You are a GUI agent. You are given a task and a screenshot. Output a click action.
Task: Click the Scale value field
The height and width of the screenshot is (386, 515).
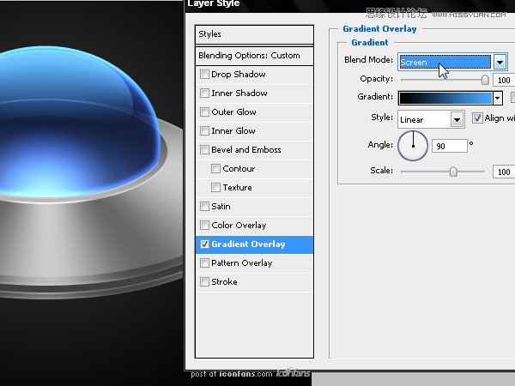(504, 172)
